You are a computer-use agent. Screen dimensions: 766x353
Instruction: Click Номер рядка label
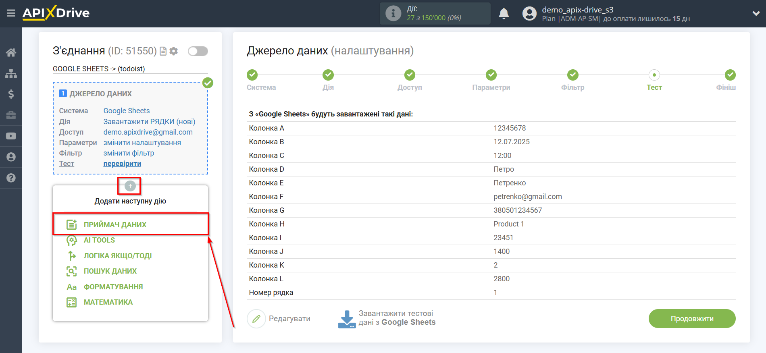pos(271,293)
